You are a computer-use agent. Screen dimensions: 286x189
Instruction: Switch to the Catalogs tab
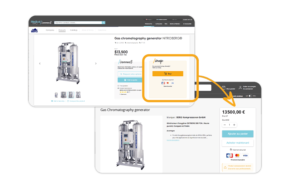[74, 30]
